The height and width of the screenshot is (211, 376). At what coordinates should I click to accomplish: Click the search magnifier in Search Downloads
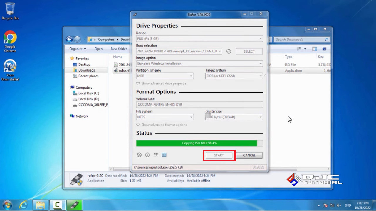coord(326,39)
